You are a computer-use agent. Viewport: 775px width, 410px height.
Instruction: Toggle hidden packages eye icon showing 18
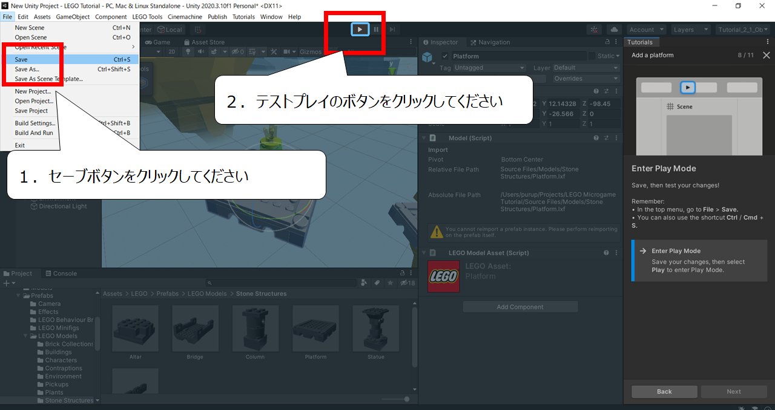click(x=407, y=282)
